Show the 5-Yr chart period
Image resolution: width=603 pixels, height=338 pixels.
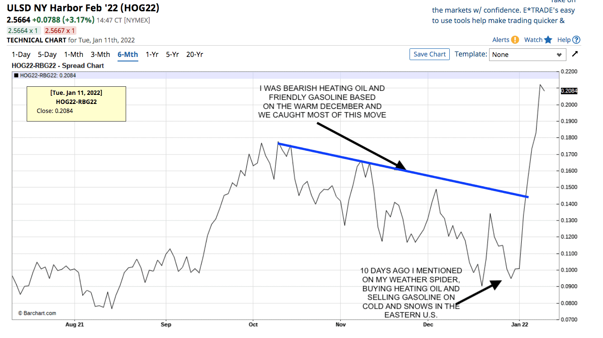(x=172, y=54)
